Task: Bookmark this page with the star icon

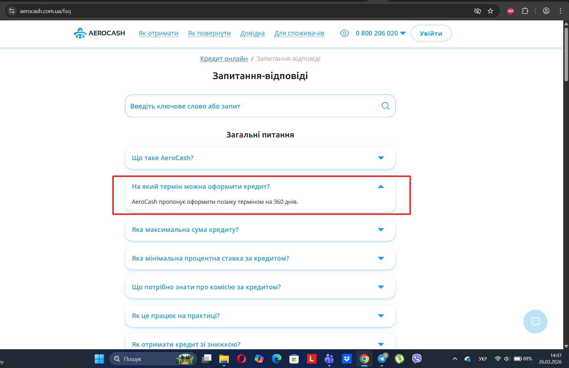Action: [490, 11]
